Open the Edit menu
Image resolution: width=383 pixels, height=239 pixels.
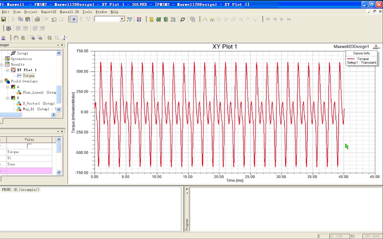coord(5,12)
